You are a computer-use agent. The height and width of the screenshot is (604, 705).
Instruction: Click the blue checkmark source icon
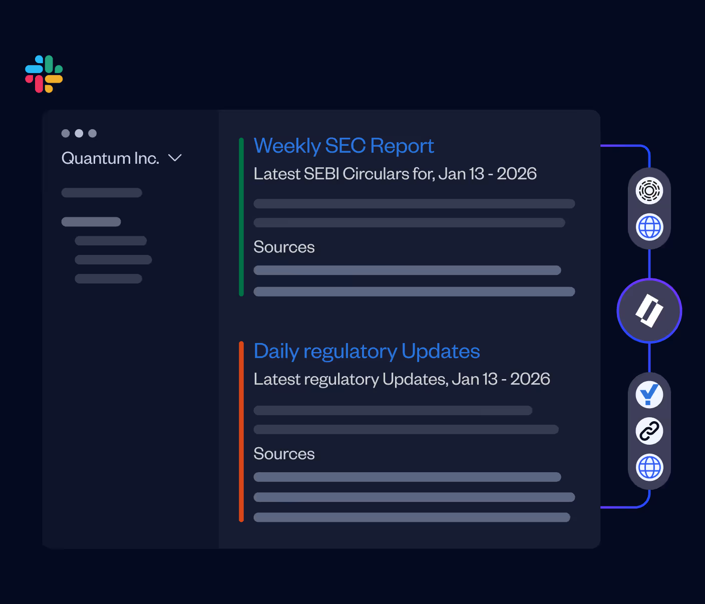coord(649,395)
